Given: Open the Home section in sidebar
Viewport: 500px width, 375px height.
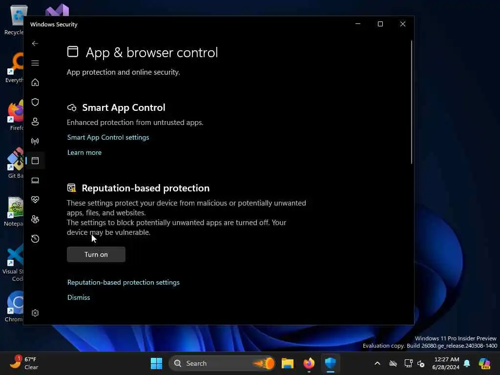Looking at the screenshot, I should 35,82.
